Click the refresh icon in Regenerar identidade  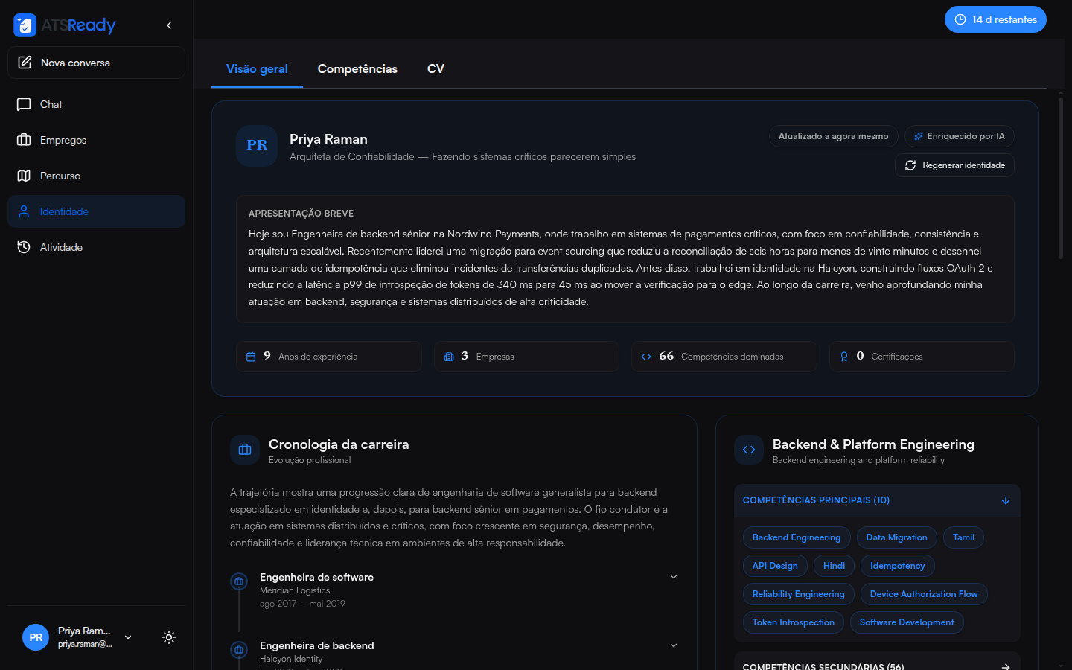pyautogui.click(x=910, y=165)
